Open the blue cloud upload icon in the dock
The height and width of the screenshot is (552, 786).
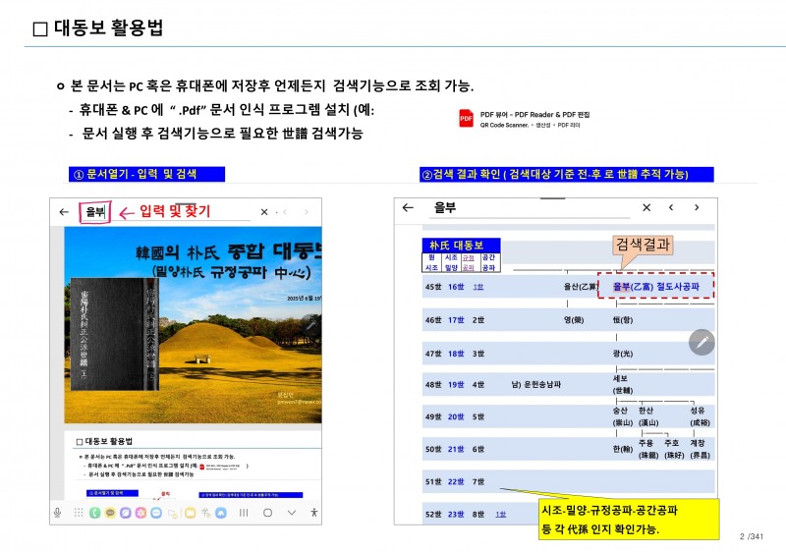coord(221,513)
